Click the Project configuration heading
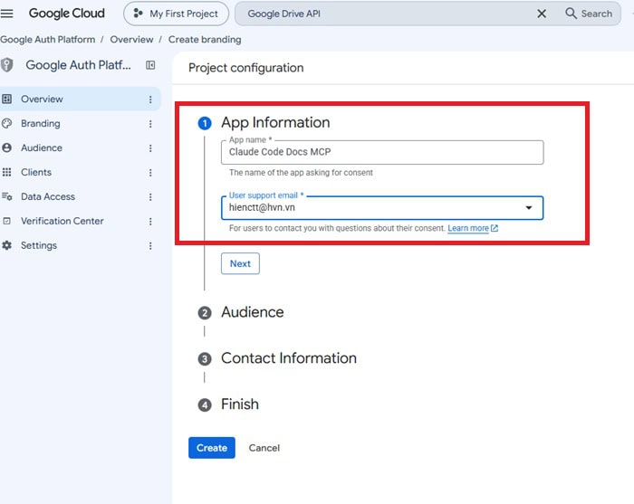Image resolution: width=634 pixels, height=504 pixels. click(245, 68)
